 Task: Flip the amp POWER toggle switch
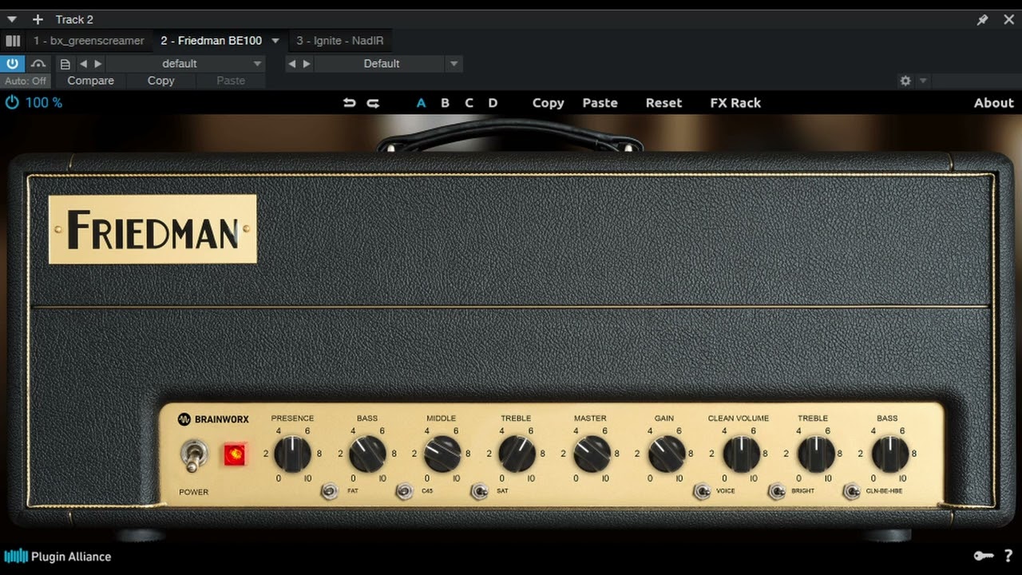point(192,454)
